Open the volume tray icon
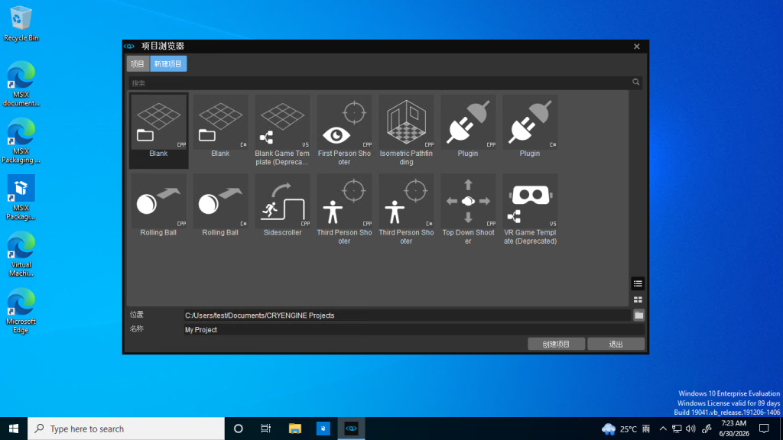This screenshot has width=783, height=440. (x=690, y=429)
